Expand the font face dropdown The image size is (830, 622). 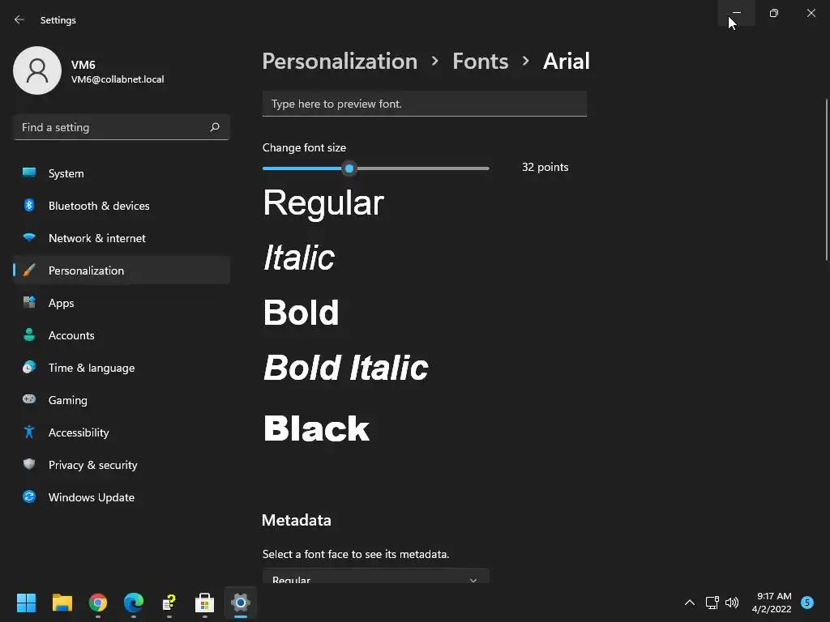[x=375, y=577]
